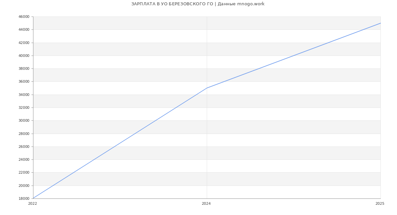Click the 46000 y-axis value

[24, 17]
